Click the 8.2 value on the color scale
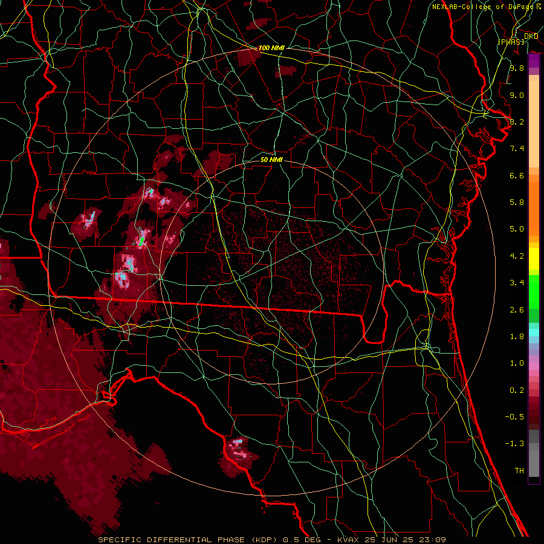 point(517,121)
